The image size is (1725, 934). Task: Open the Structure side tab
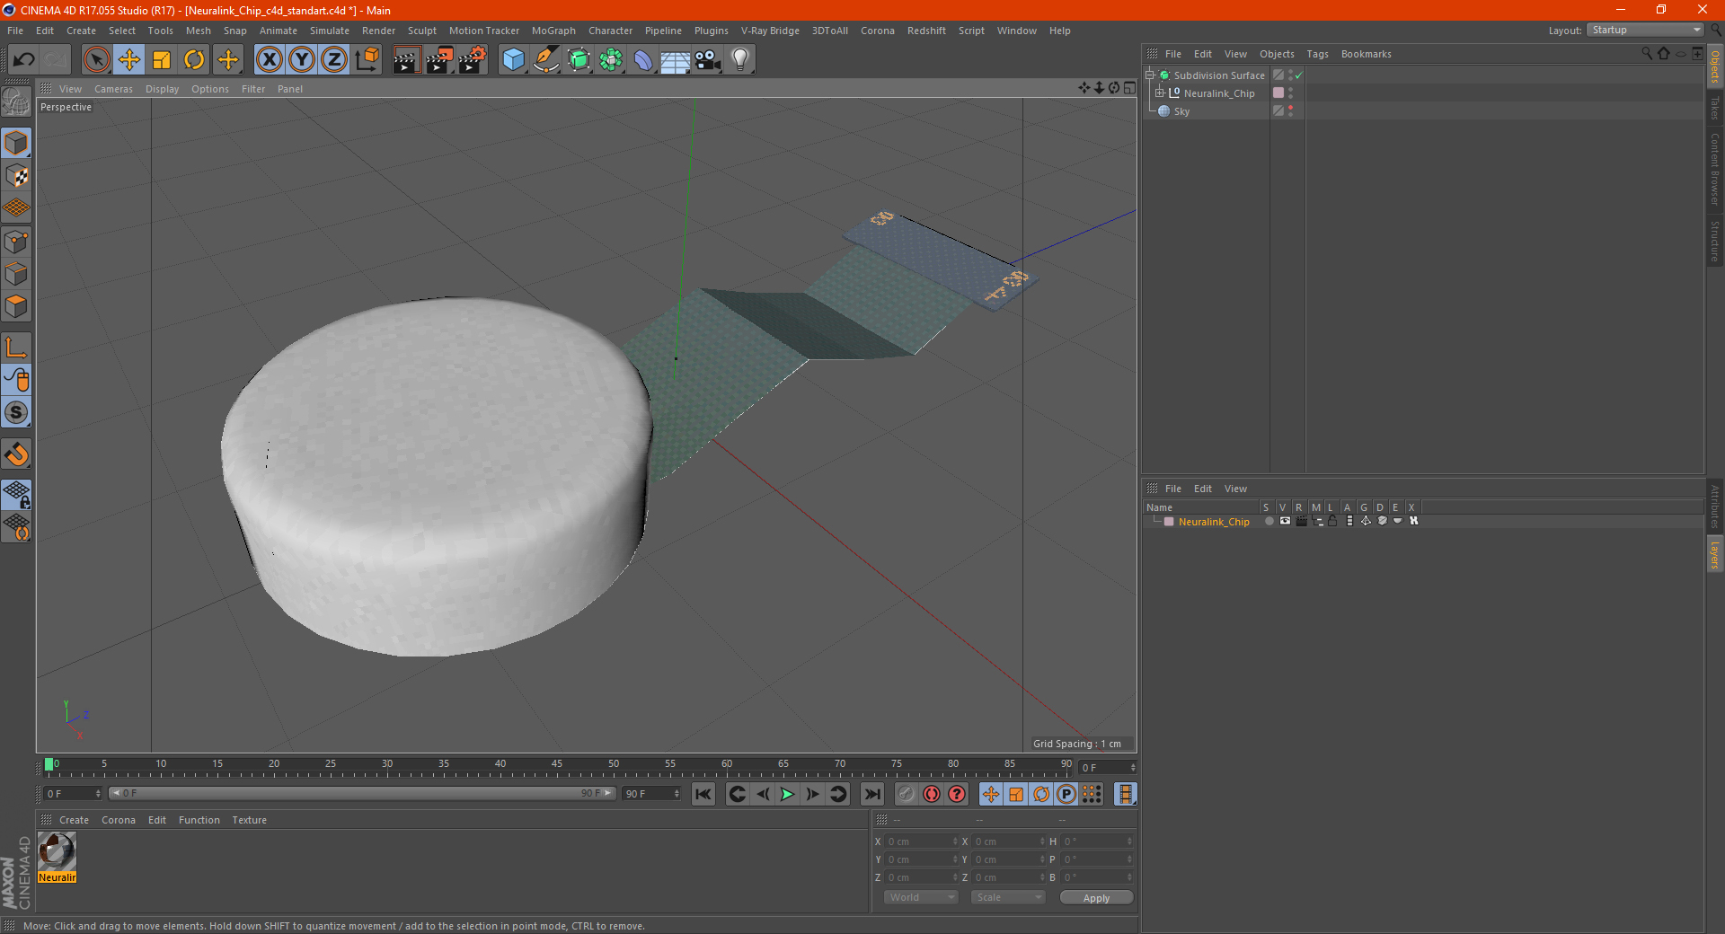pos(1714,241)
